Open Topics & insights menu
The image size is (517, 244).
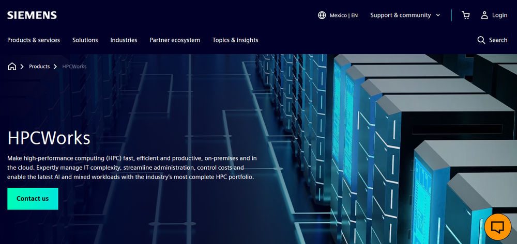point(235,40)
